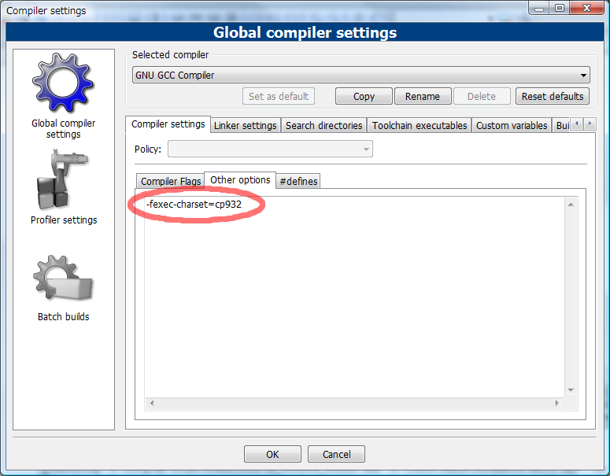Click the Delete compiler button
610x476 pixels.
point(482,96)
